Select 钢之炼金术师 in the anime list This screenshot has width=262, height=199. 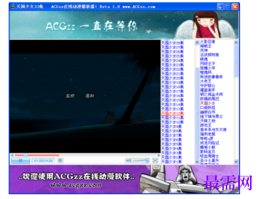point(212,94)
